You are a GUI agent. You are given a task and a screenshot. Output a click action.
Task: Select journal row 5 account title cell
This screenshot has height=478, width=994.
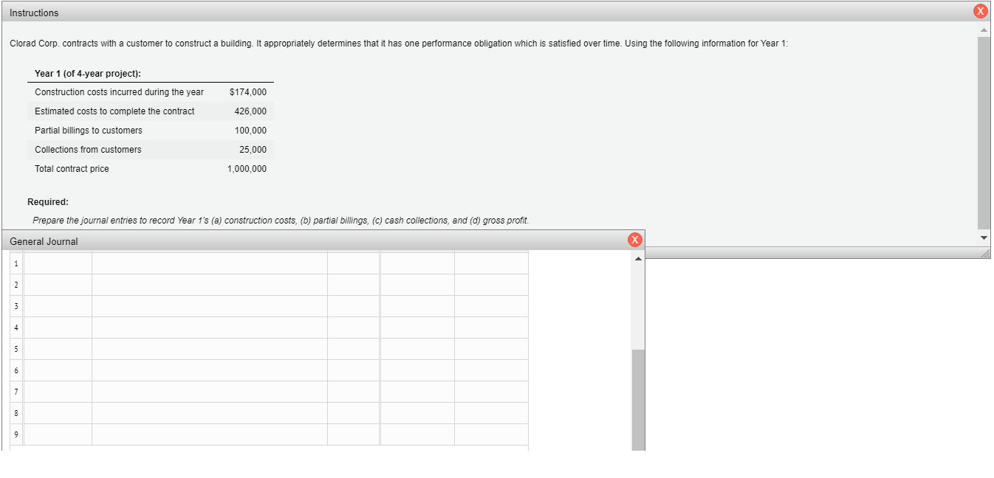(x=210, y=349)
